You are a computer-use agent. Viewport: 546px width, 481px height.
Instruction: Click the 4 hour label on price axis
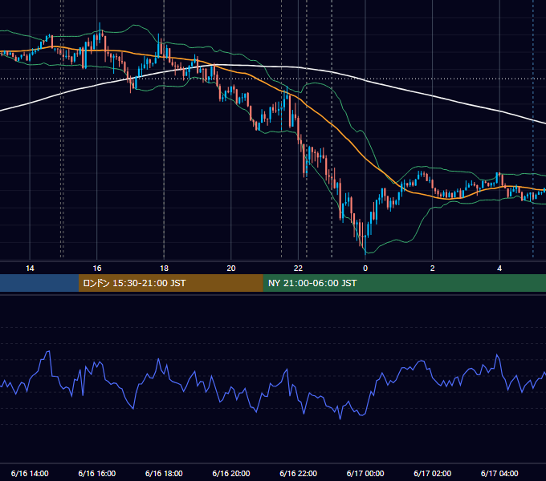point(499,269)
